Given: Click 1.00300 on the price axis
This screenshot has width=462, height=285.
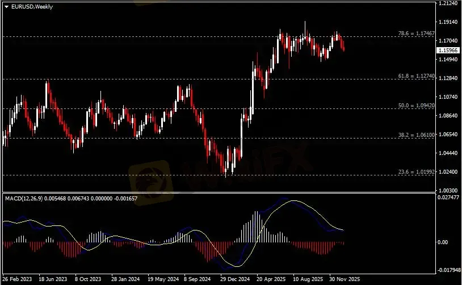Looking at the screenshot, I should click(x=448, y=190).
